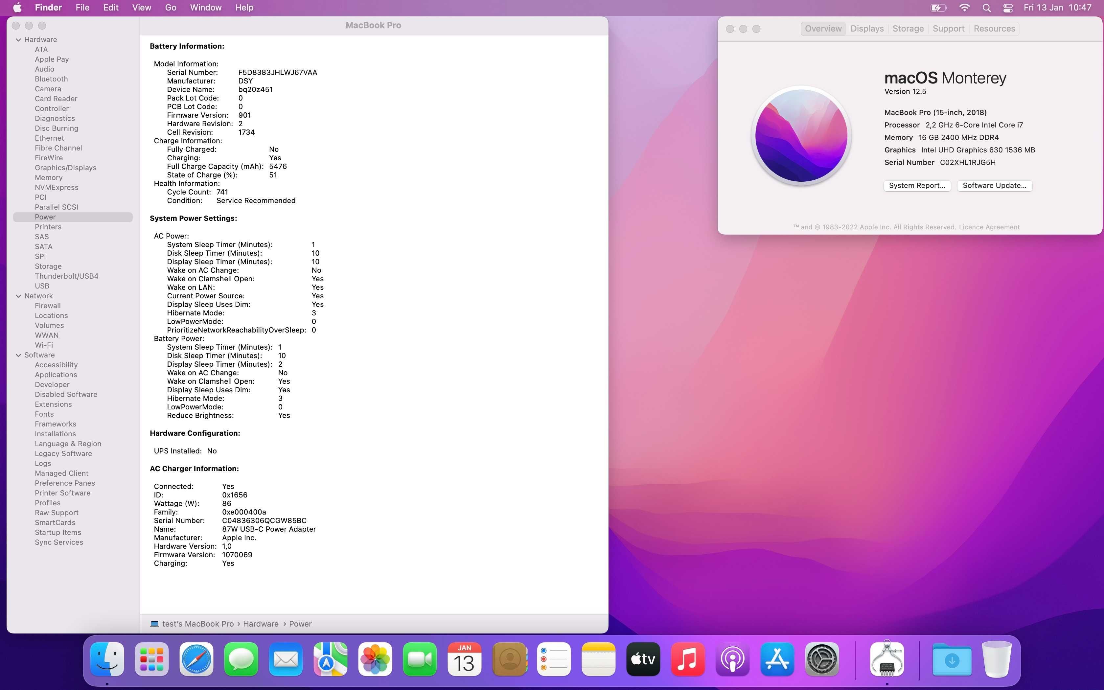
Task: Collapse the Network section in sidebar
Action: pyautogui.click(x=19, y=296)
